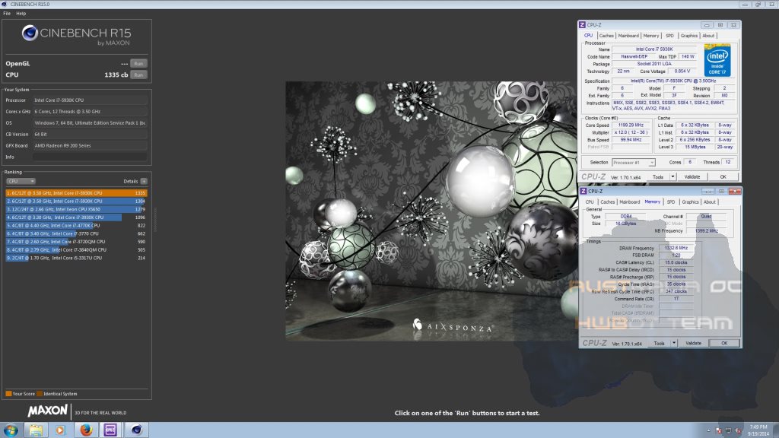Switch to About tab in upper CPU-Z
The height and width of the screenshot is (438, 779).
(x=708, y=36)
